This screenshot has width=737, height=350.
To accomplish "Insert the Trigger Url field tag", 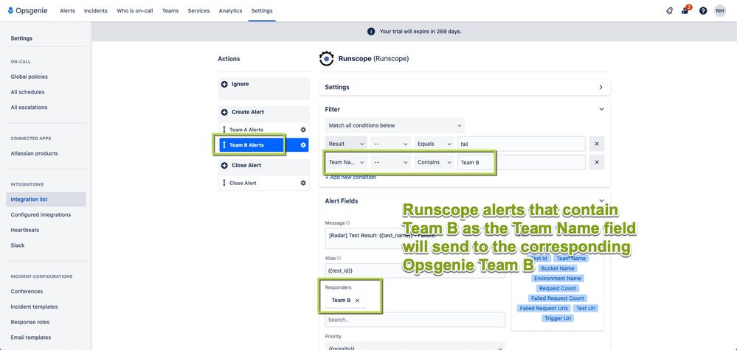I will (559, 318).
